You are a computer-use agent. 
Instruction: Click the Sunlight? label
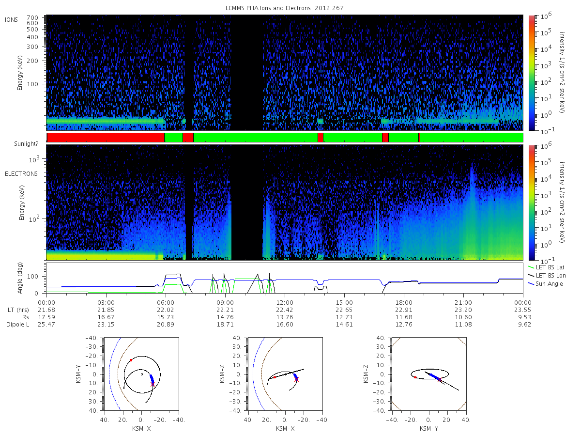[x=18, y=144]
